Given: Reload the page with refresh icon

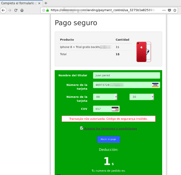Looking at the screenshot, I should coord(16,10).
